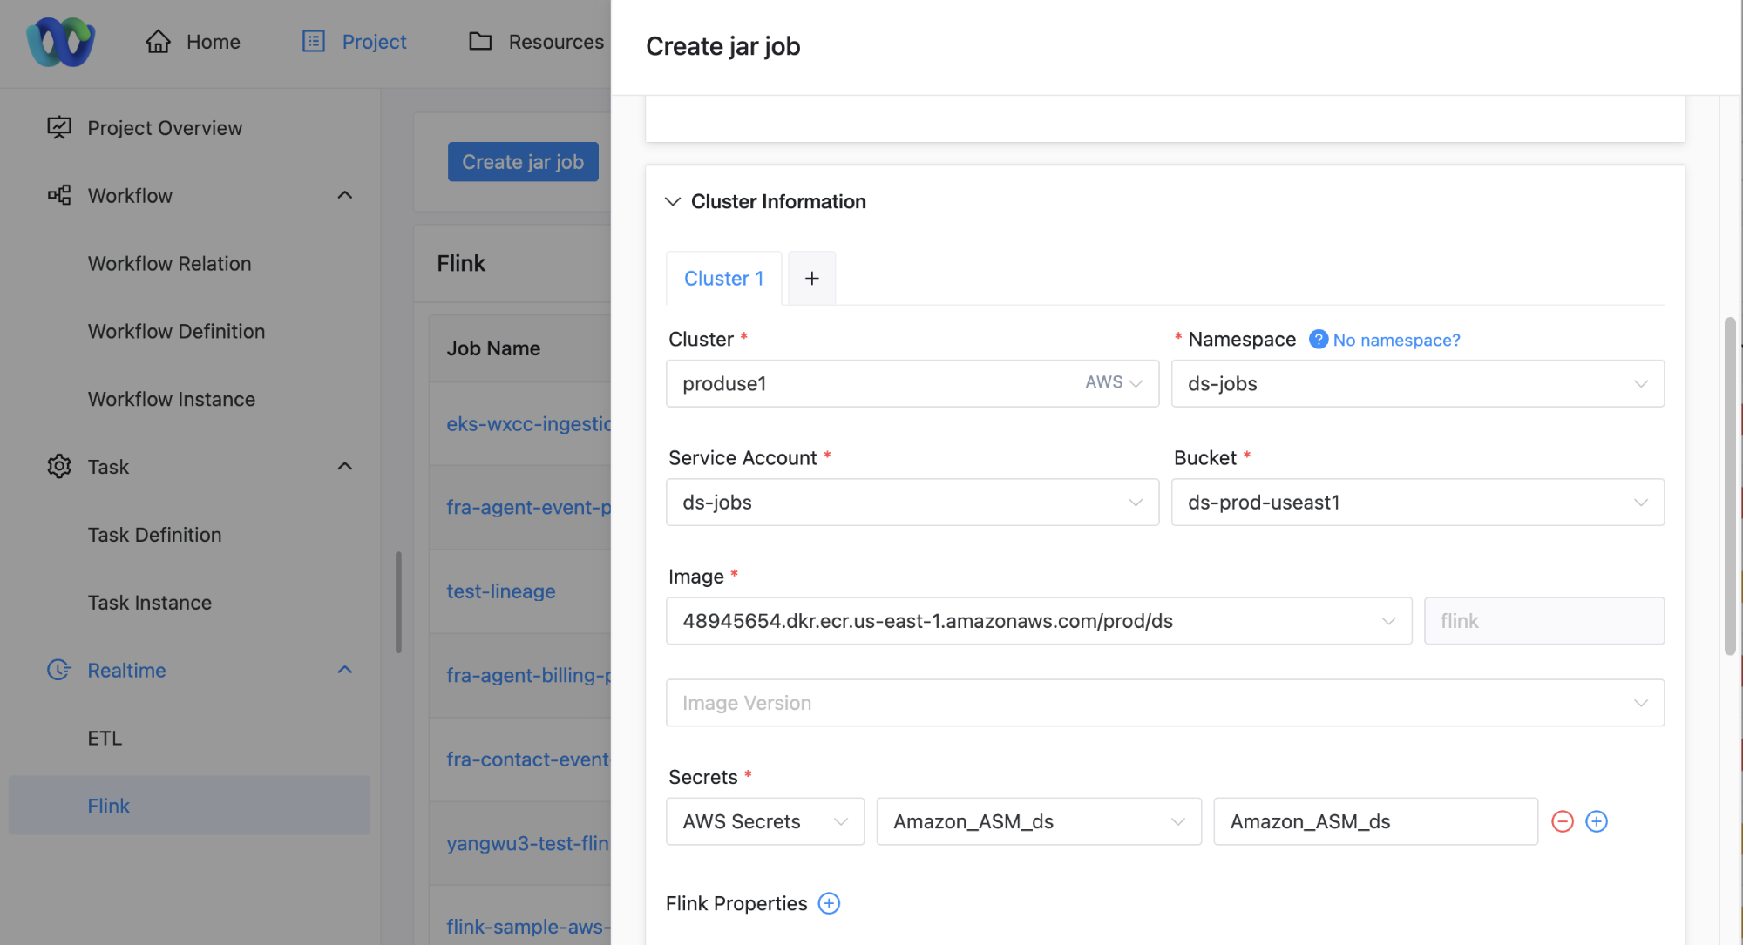The height and width of the screenshot is (945, 1743).
Task: Click the blue add secret plus icon
Action: coord(1597,821)
